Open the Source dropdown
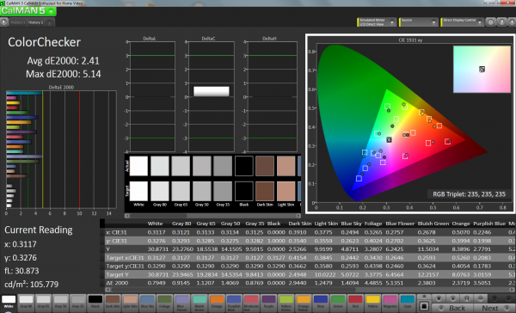The width and height of the screenshot is (516, 313). point(419,22)
